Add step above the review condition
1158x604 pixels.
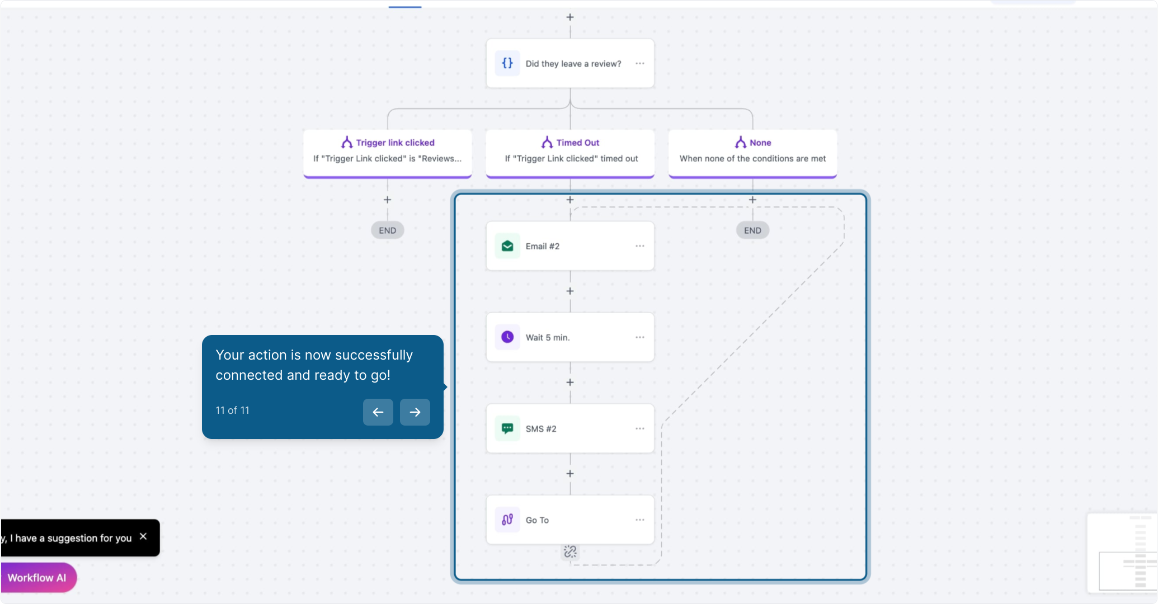coord(570,17)
